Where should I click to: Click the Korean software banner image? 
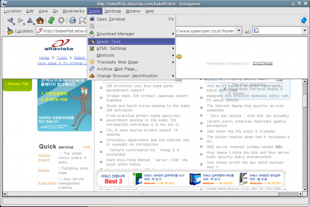click(65, 105)
